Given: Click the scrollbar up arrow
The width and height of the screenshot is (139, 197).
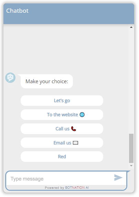Looking at the screenshot, I should click(x=131, y=27).
